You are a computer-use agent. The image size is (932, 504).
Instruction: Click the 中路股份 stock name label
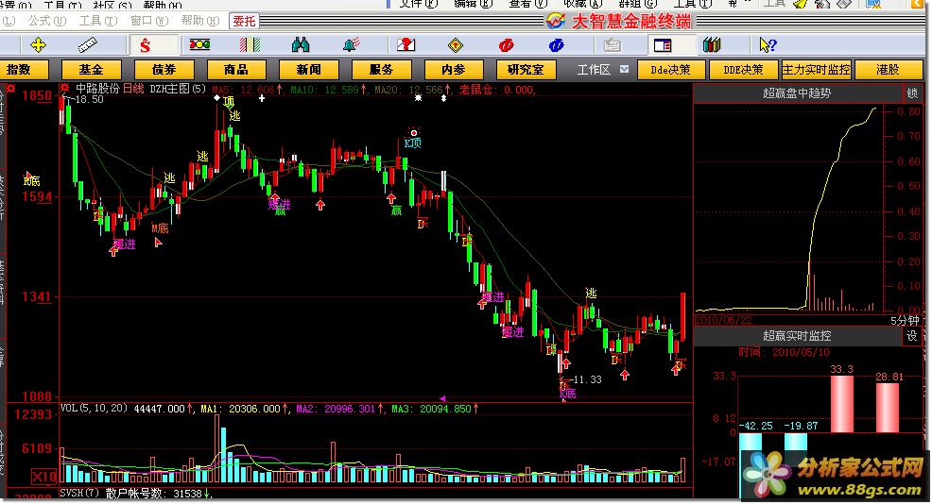[97, 89]
